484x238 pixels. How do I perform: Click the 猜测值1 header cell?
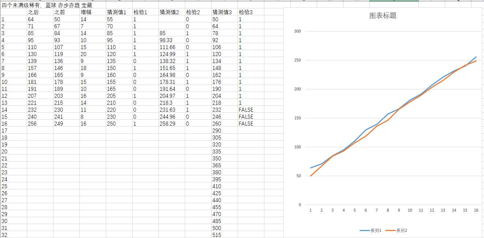pyautogui.click(x=116, y=12)
